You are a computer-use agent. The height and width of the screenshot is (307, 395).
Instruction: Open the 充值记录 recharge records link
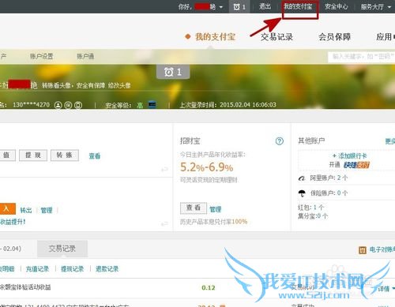(x=37, y=269)
